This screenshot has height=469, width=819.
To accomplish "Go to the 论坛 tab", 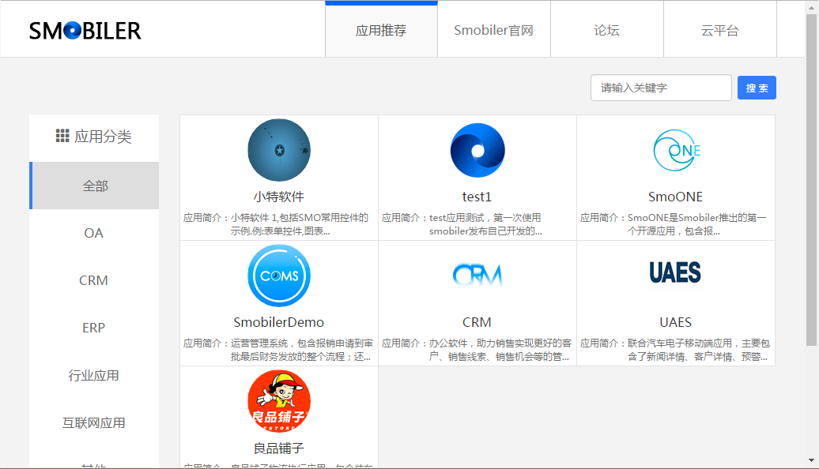I will pyautogui.click(x=607, y=30).
